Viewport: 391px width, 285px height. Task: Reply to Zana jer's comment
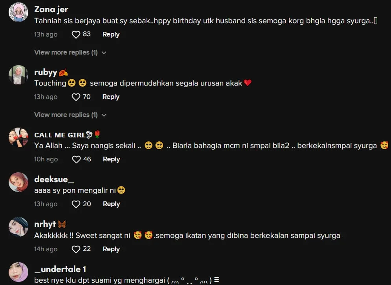click(111, 35)
